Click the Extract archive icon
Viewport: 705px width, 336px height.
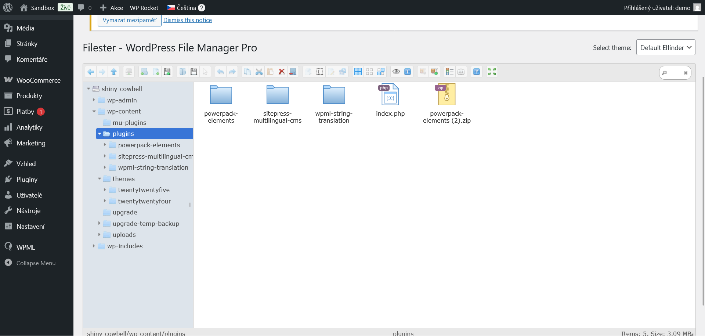423,72
